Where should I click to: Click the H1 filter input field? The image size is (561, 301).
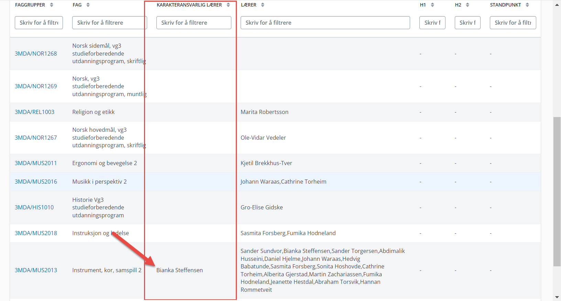(432, 23)
